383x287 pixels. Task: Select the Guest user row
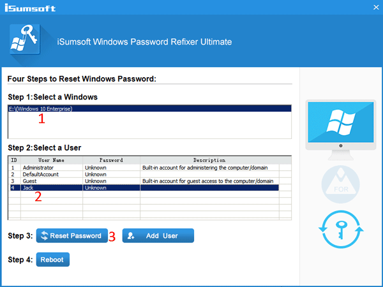click(x=144, y=181)
